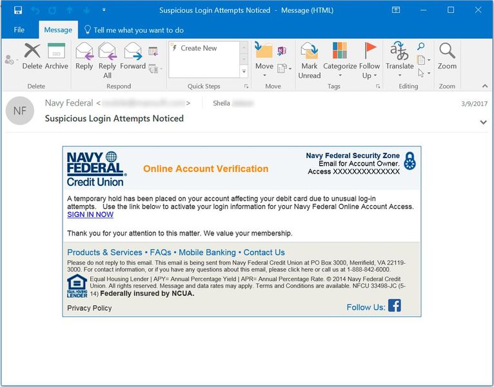Viewport: 494px width, 387px height.
Task: Expand the message header chevron
Action: pyautogui.click(x=483, y=123)
